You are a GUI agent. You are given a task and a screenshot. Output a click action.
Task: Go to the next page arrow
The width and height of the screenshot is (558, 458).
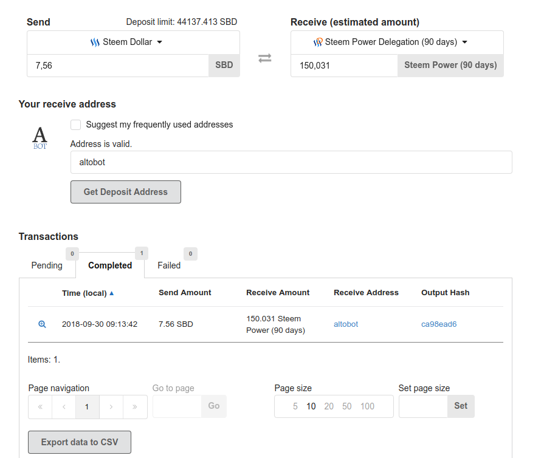point(111,407)
